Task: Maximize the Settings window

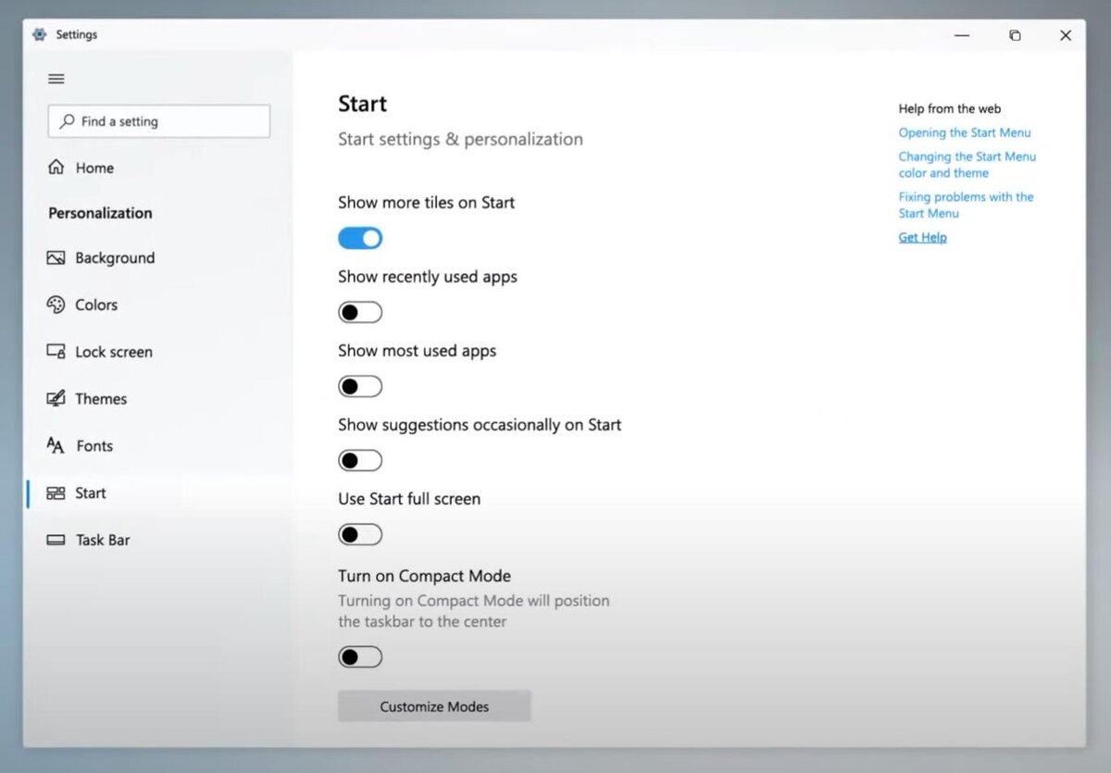Action: point(1015,35)
